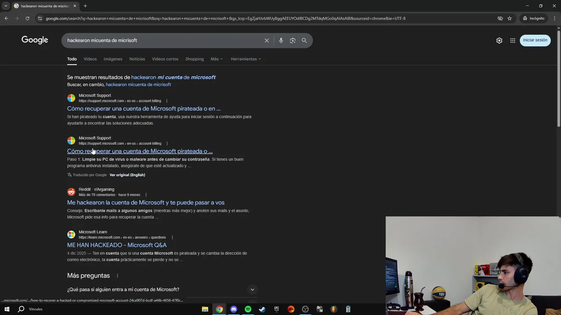Open Discord from taskbar

click(234, 309)
